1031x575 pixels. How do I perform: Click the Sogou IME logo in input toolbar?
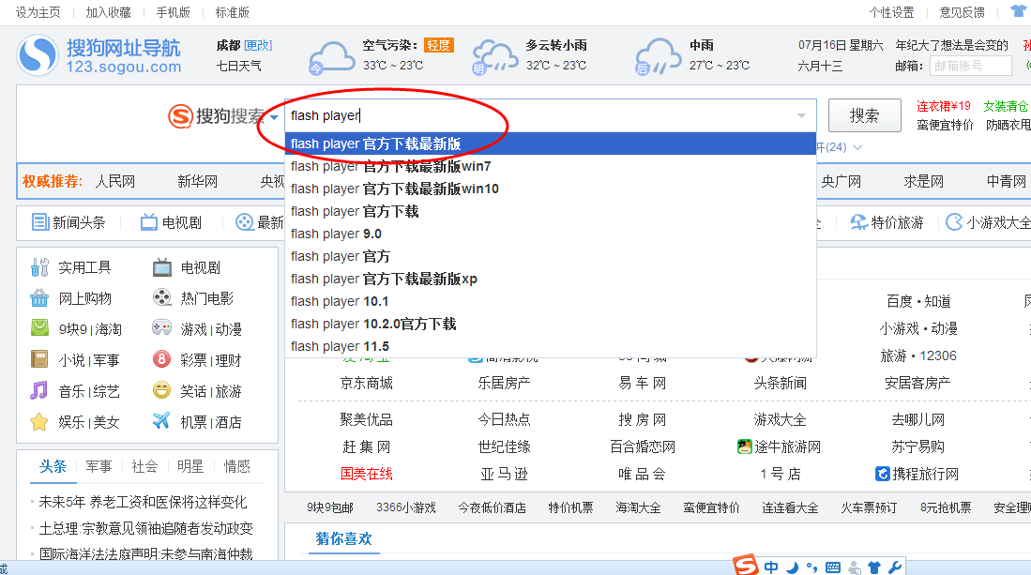(747, 565)
